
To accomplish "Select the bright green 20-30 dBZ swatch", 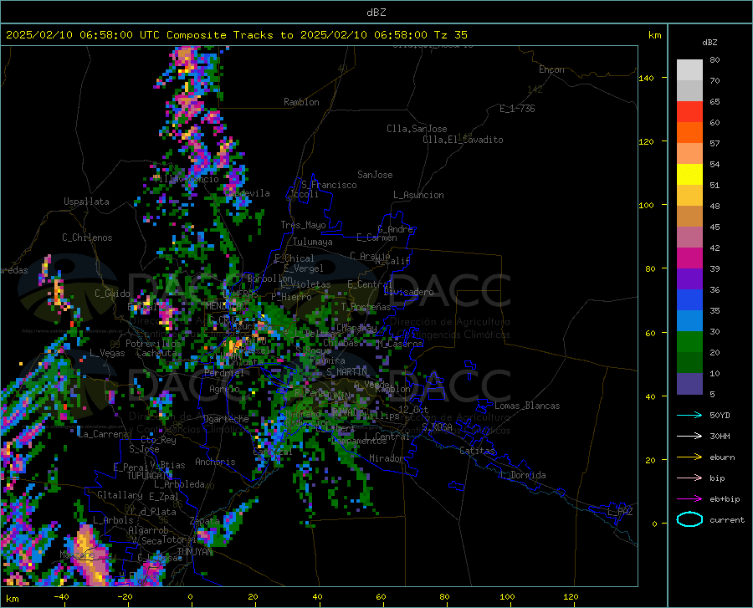I will click(689, 342).
